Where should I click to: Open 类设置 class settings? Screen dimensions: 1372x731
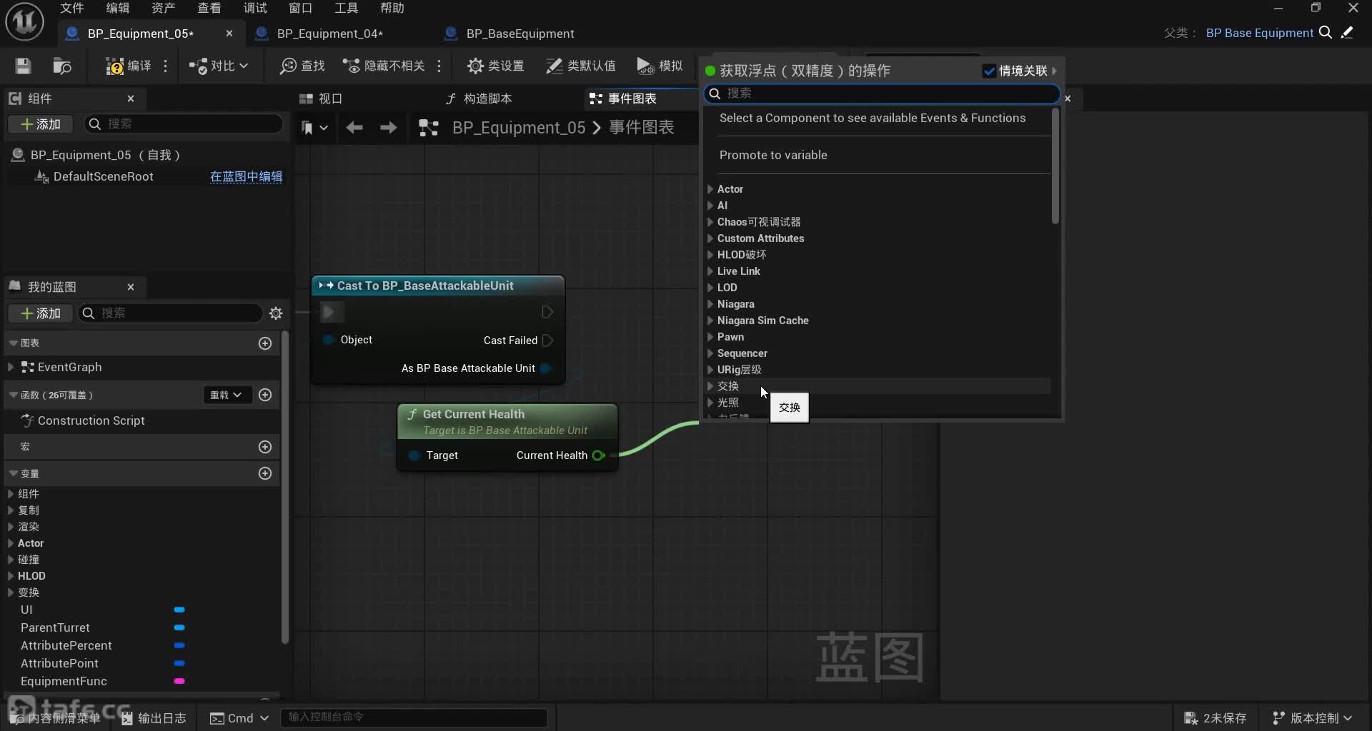pos(495,66)
